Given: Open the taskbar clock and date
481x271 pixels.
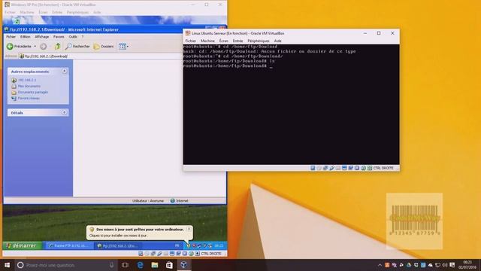Looking at the screenshot, I should point(467,265).
